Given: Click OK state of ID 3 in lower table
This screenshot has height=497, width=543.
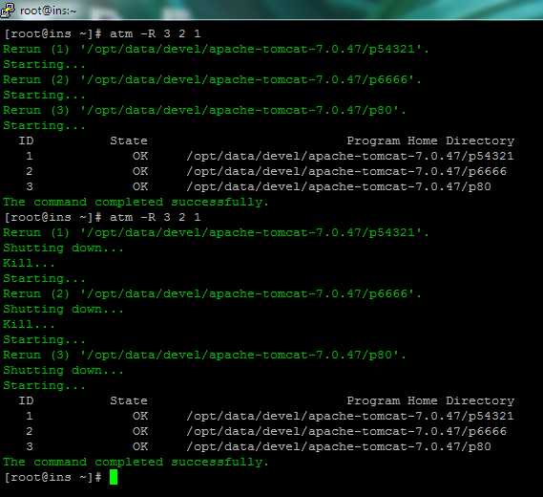Looking at the screenshot, I should (x=140, y=446).
